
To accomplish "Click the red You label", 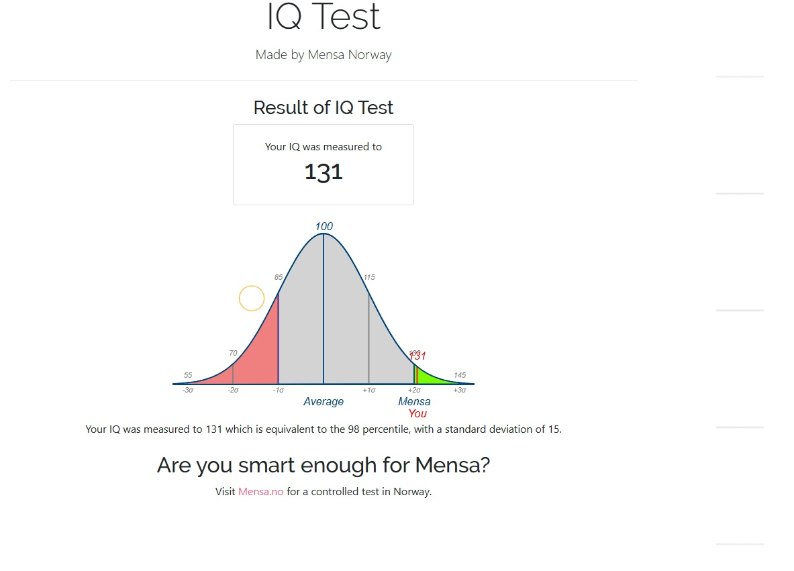I will pyautogui.click(x=417, y=413).
